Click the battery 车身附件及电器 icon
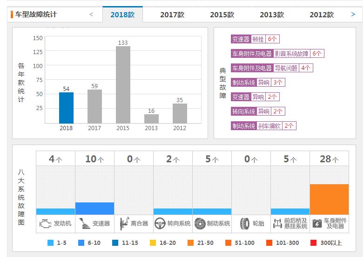This screenshot has height=257, width=364. [317, 223]
